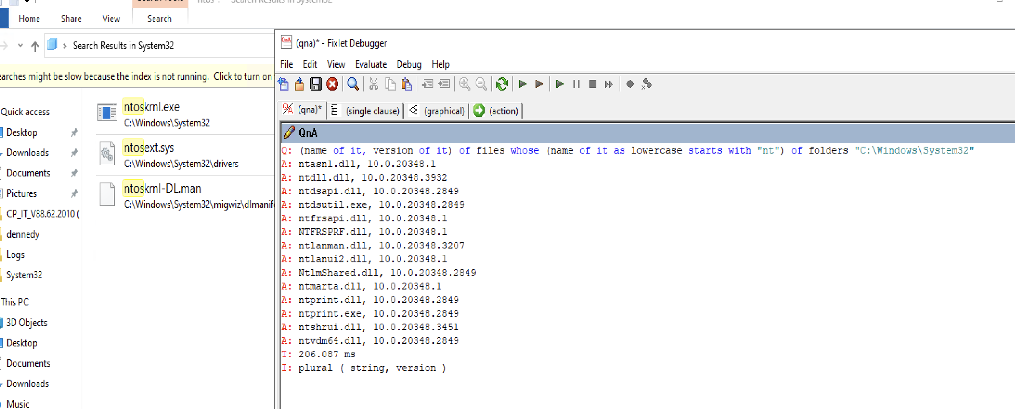Open the recent locations dropdown arrow

[20, 45]
